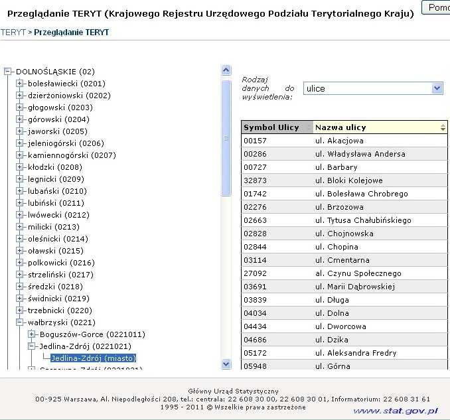This screenshot has width=450, height=420.
Task: Select the ul. Brzozowa row
Action: [x=344, y=207]
